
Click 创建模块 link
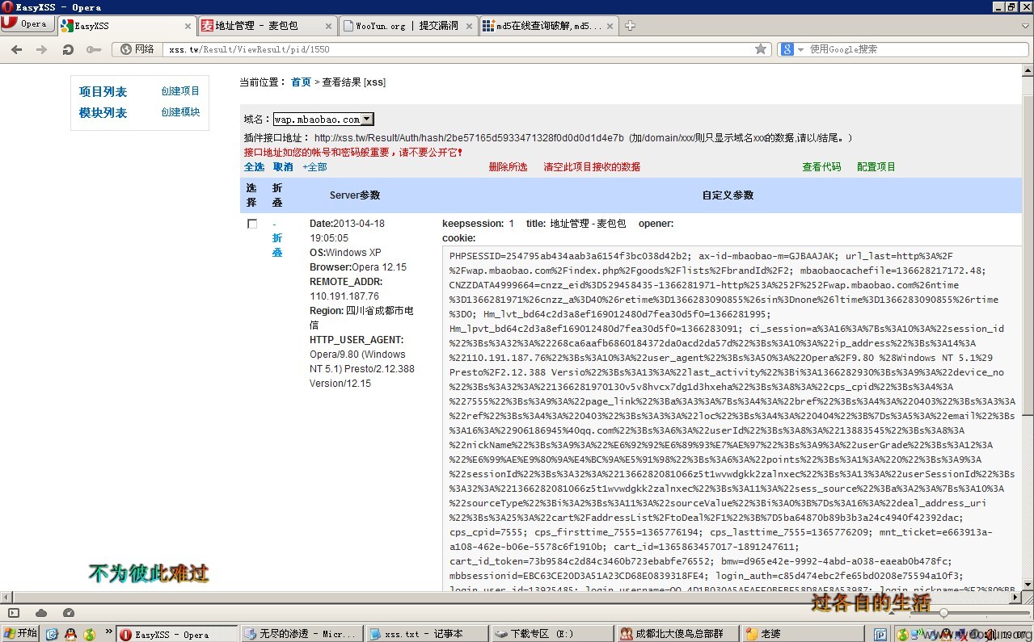(180, 112)
